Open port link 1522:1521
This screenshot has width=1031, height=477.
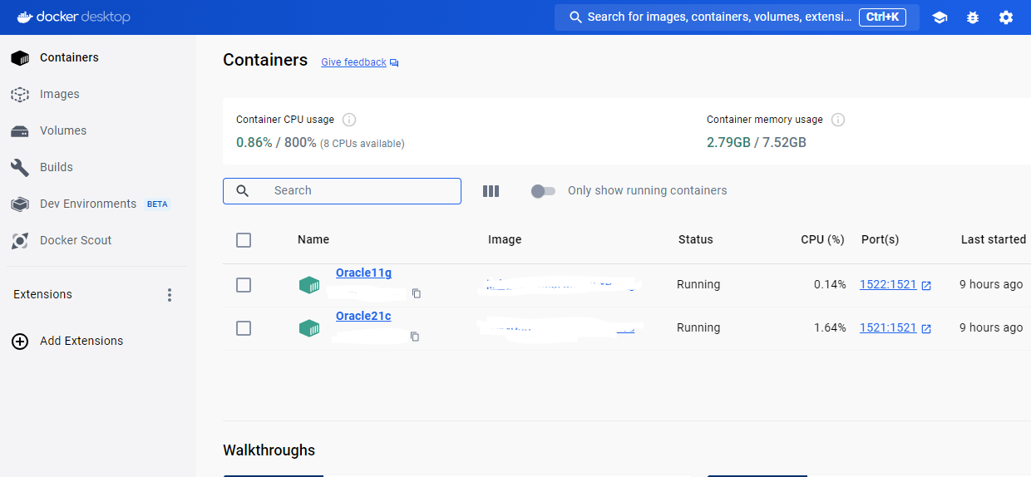coord(888,284)
